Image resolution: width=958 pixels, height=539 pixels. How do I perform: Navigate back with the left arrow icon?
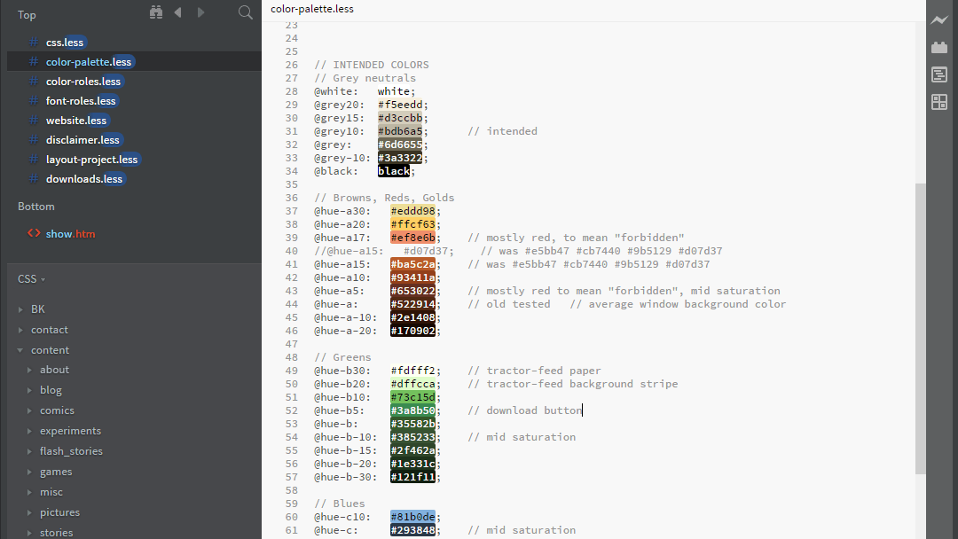click(x=178, y=12)
